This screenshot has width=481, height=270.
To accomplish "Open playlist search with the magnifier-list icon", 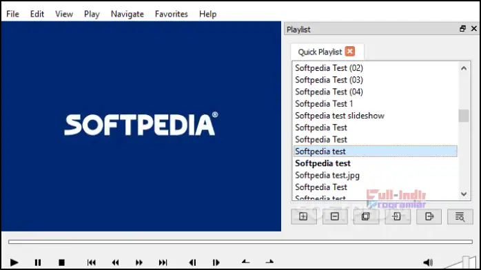I will [x=460, y=216].
